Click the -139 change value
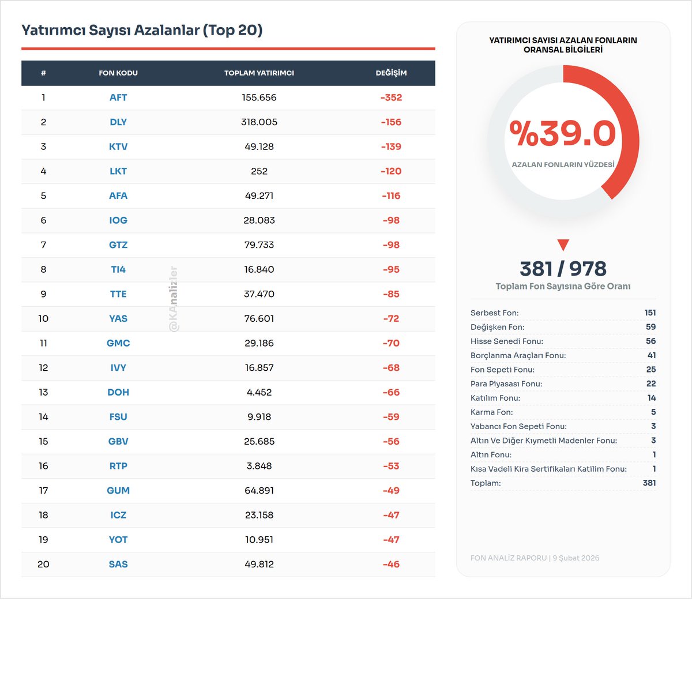This screenshot has width=692, height=692. [x=391, y=146]
